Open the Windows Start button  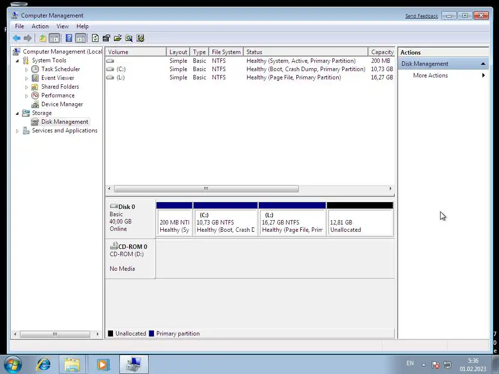click(x=13, y=364)
